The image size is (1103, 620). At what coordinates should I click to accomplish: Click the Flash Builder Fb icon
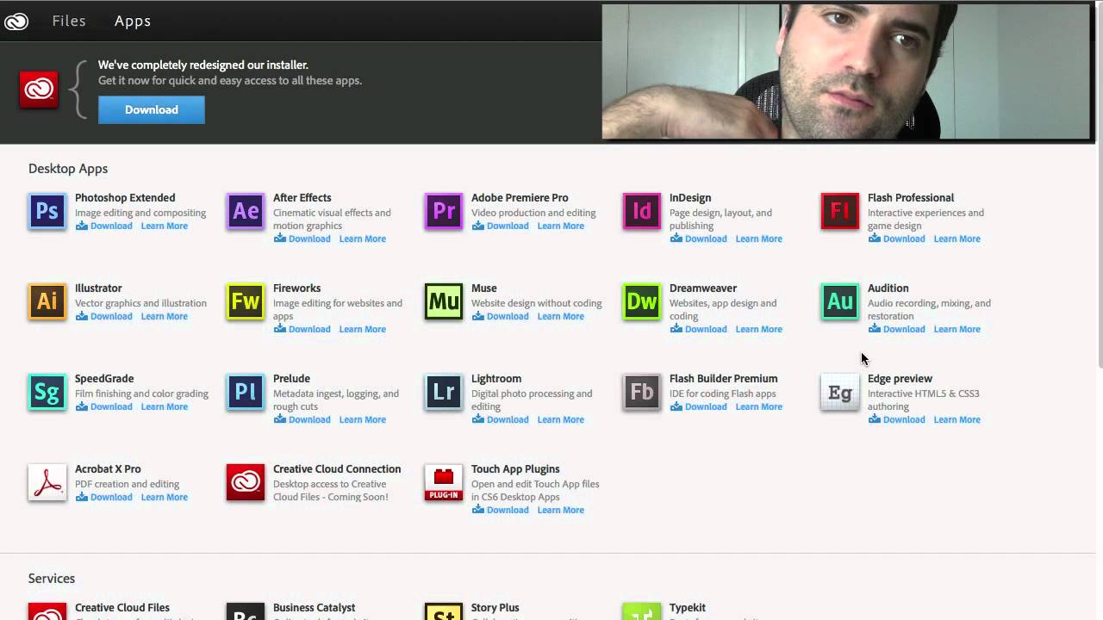tap(642, 392)
